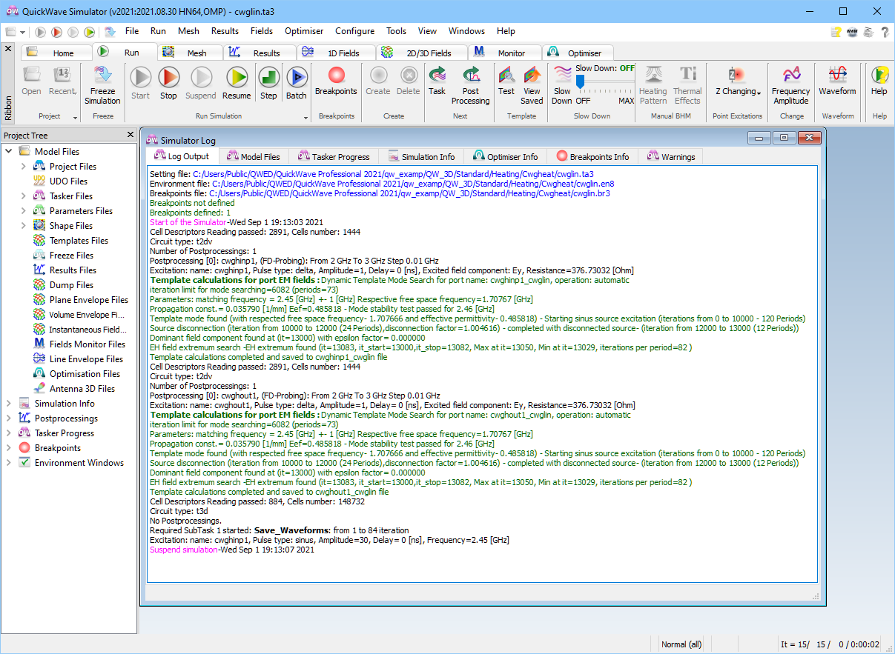Expand the Tasker Files node
Screen dimensions: 895x654
(x=24, y=196)
